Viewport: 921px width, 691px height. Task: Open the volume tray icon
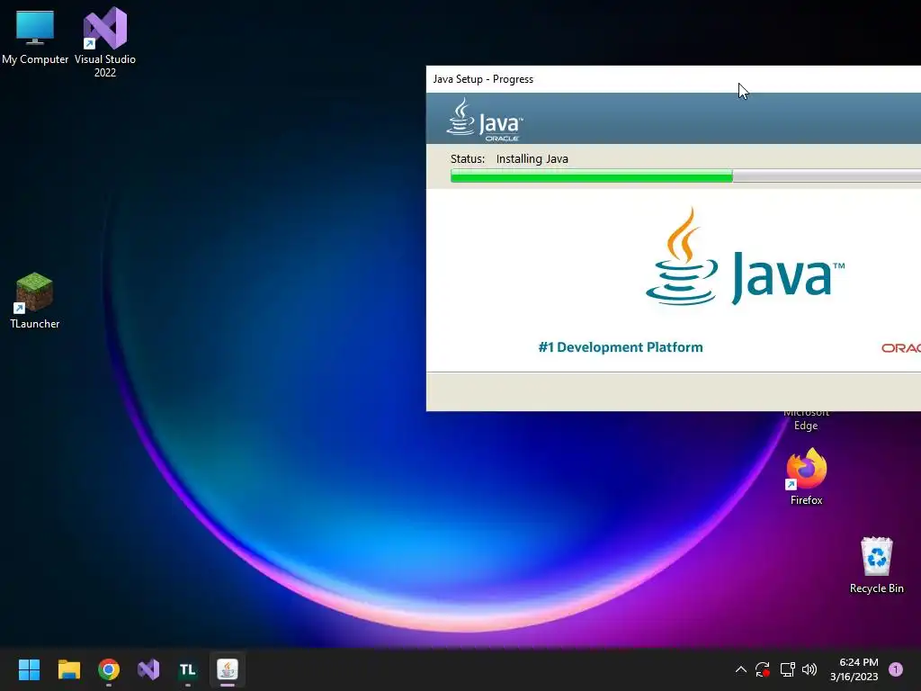click(809, 669)
